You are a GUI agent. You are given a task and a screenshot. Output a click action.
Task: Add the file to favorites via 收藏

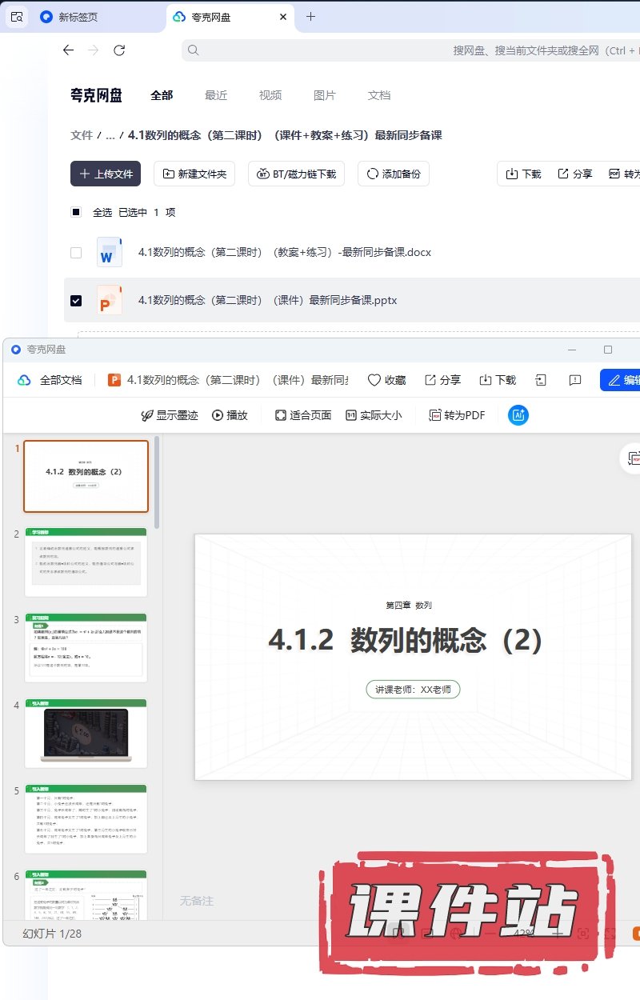pos(386,380)
